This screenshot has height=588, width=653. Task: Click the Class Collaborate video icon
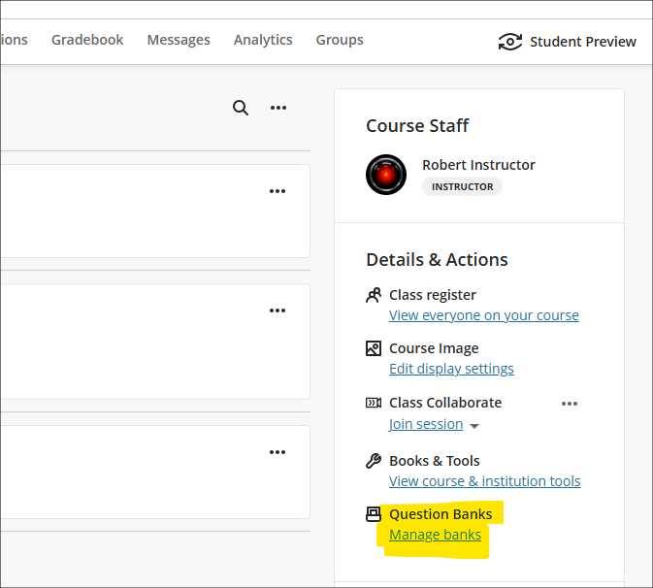pyautogui.click(x=374, y=403)
